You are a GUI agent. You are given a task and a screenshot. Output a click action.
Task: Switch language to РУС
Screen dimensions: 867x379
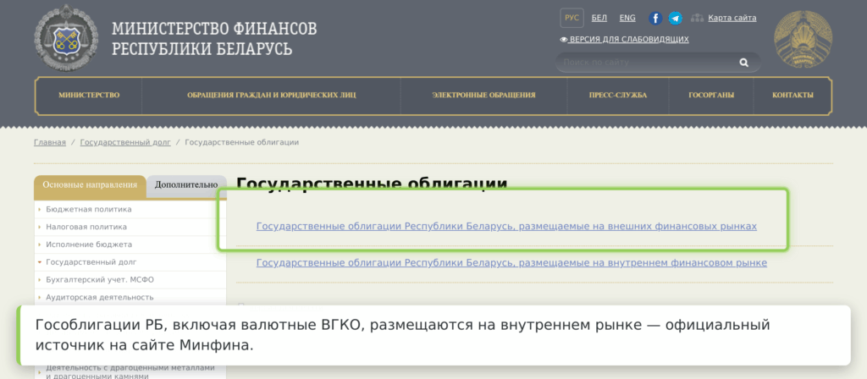tap(572, 19)
